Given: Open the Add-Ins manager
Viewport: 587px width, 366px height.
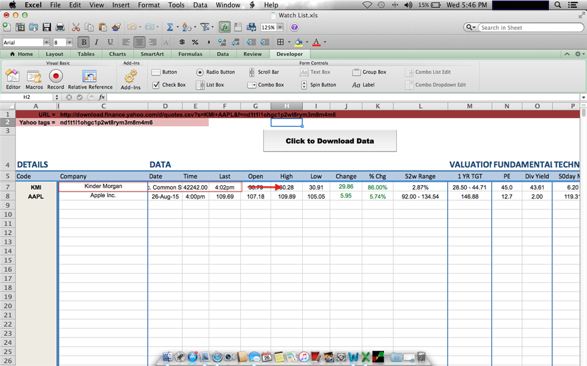Looking at the screenshot, I should pos(131,79).
